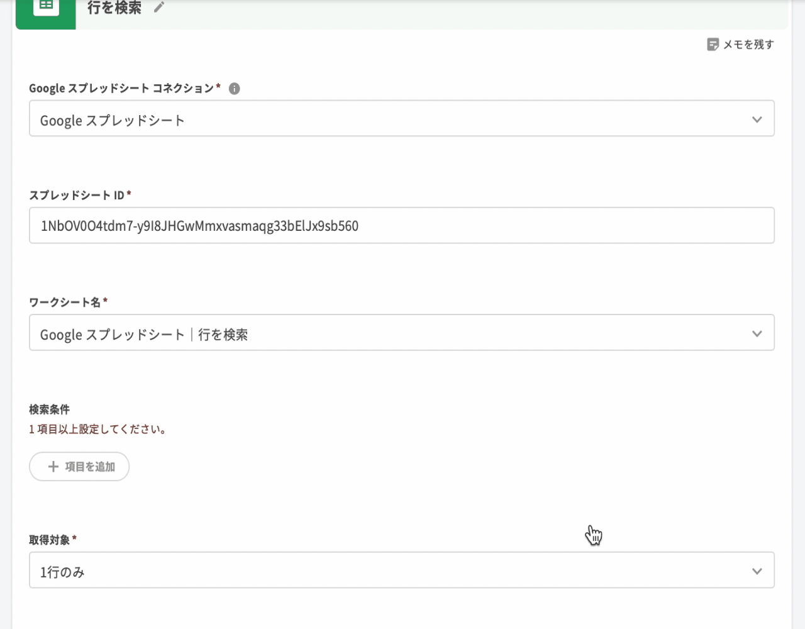Expand the 取得対象 dropdown chevron

tap(757, 571)
